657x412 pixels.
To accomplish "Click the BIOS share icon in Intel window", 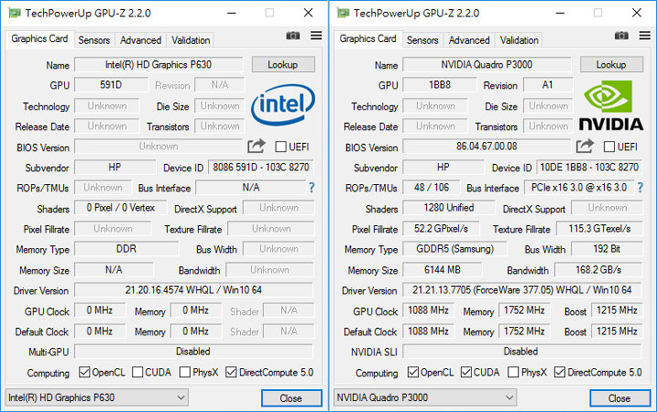I will [x=255, y=146].
